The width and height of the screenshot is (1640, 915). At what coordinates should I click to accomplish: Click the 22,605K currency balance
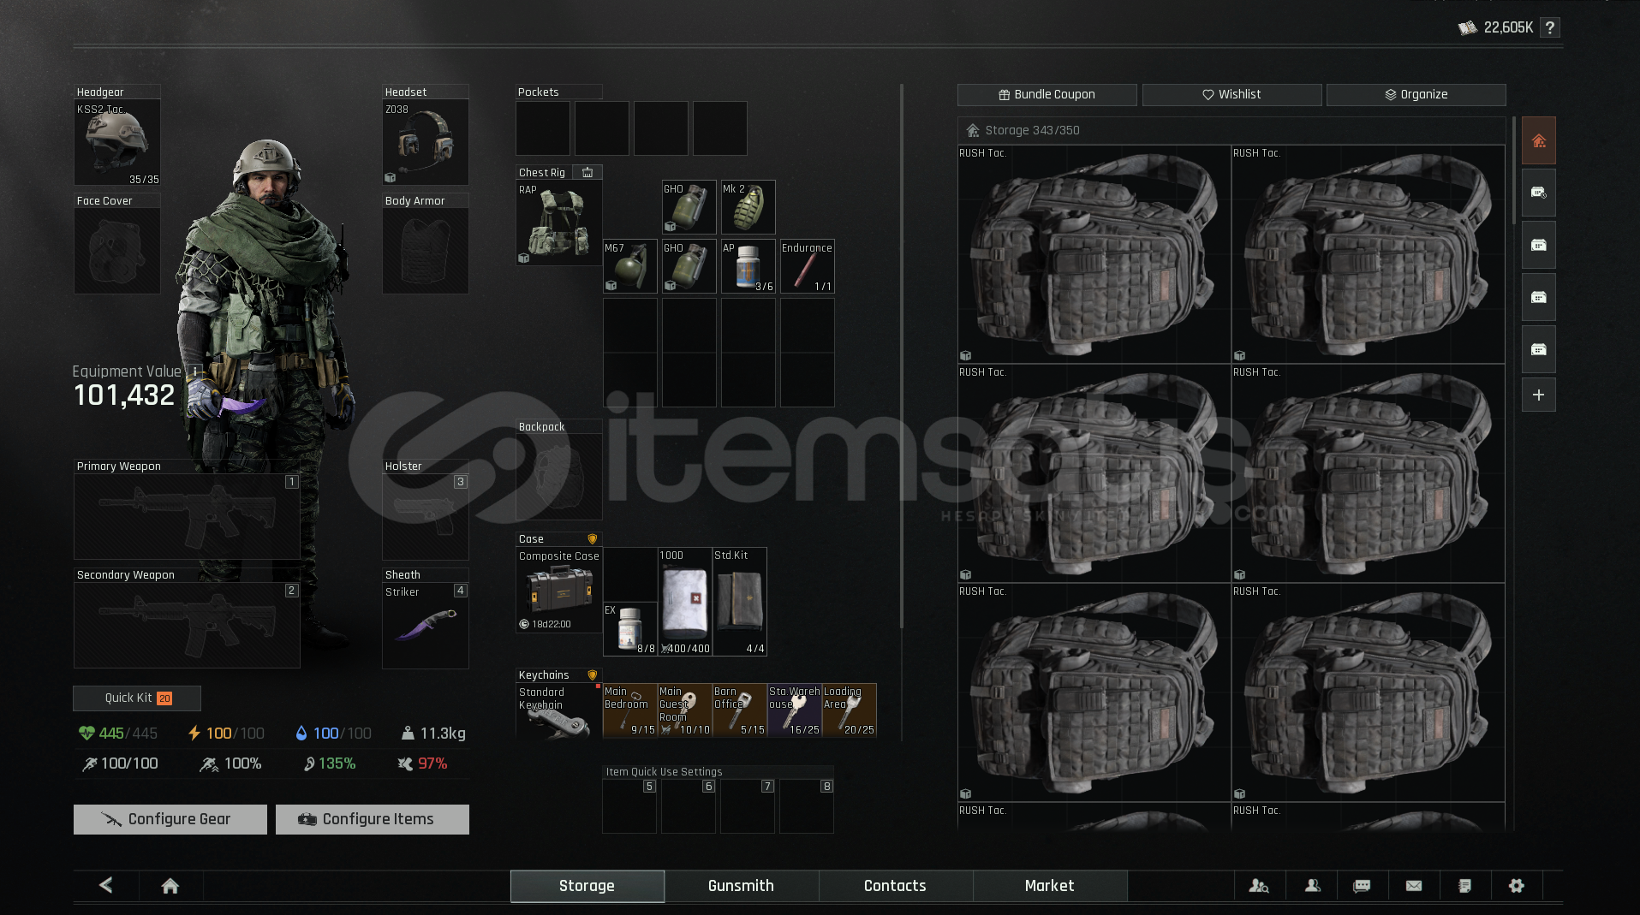(1508, 27)
